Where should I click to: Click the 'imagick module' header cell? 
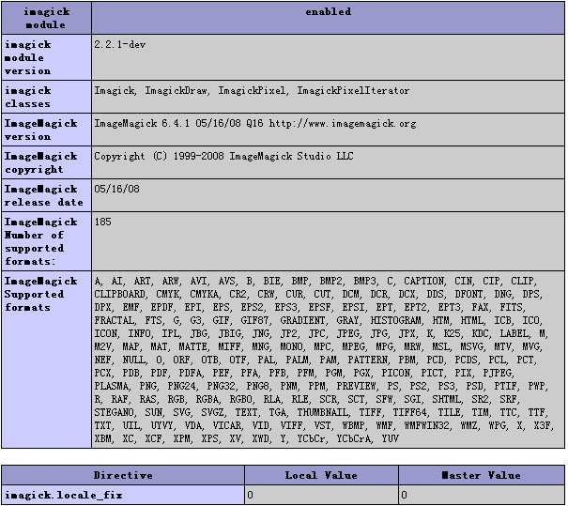tap(46, 18)
